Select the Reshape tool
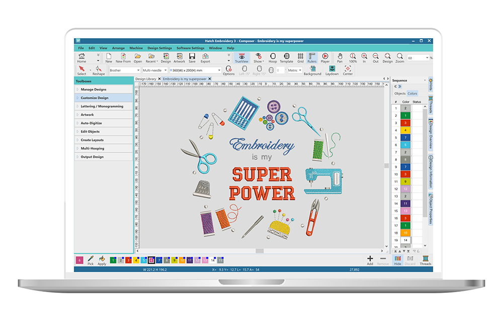 pos(99,69)
